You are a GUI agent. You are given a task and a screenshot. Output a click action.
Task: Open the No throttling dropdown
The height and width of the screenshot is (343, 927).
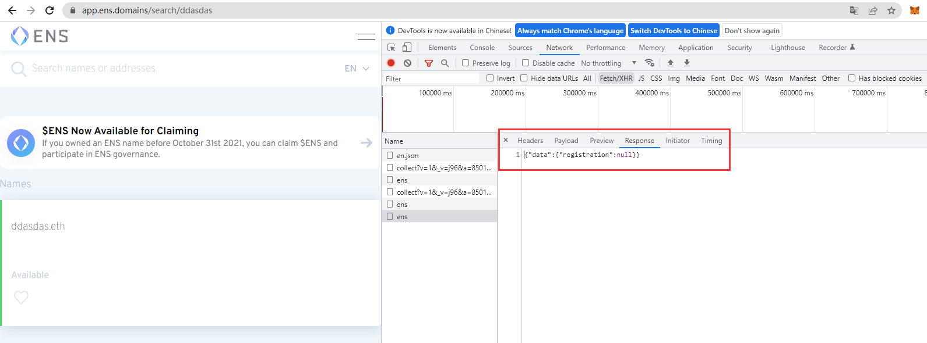pos(608,63)
